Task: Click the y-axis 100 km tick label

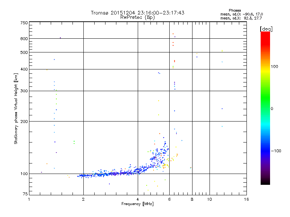Action: (x=24, y=174)
